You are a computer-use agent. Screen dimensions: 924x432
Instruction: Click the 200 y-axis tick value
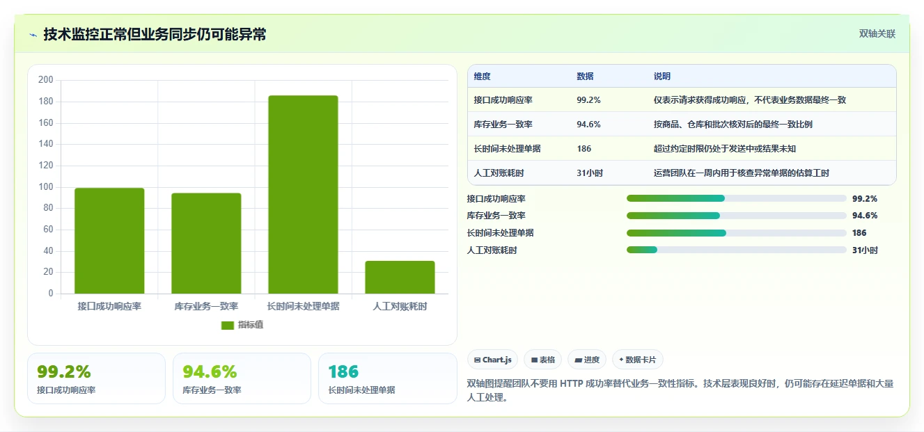point(46,80)
